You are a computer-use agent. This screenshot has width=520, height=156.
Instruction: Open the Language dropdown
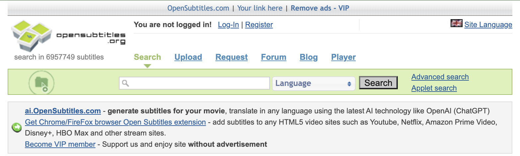pyautogui.click(x=313, y=83)
